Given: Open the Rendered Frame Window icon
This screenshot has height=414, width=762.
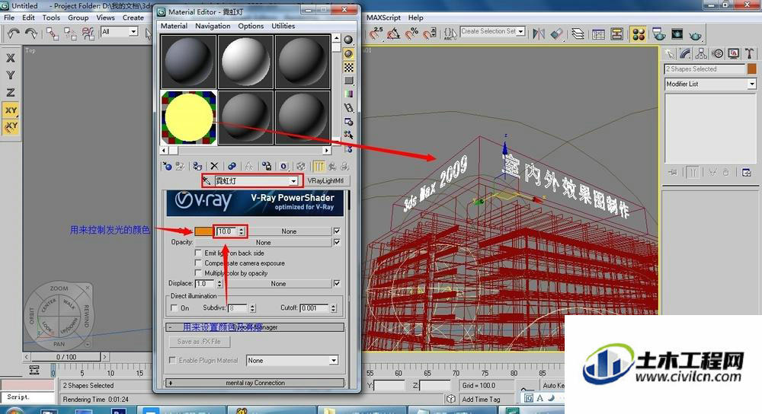Looking at the screenshot, I should tap(677, 34).
